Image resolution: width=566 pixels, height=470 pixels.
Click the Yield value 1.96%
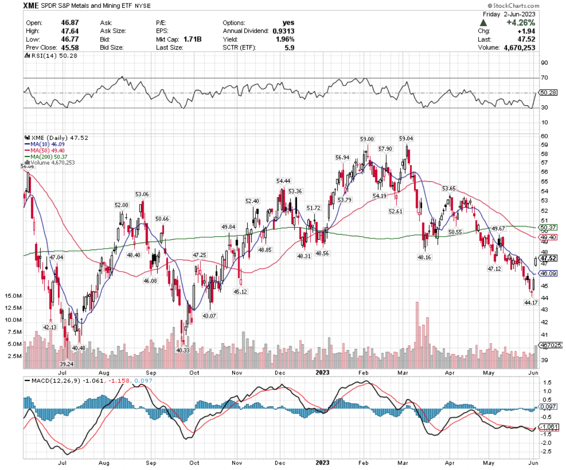tap(285, 39)
